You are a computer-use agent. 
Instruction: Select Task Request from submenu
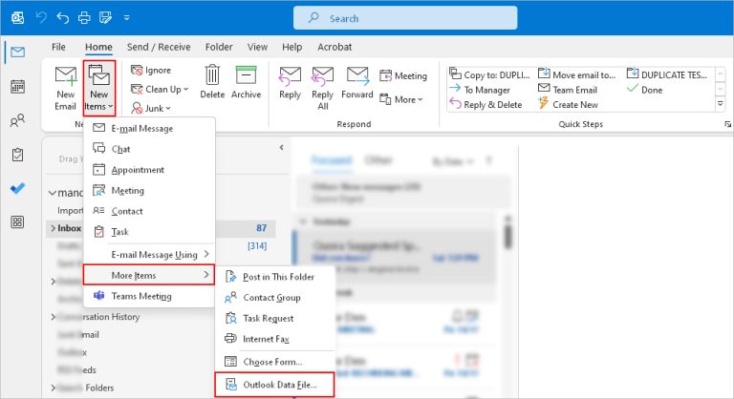(x=275, y=318)
